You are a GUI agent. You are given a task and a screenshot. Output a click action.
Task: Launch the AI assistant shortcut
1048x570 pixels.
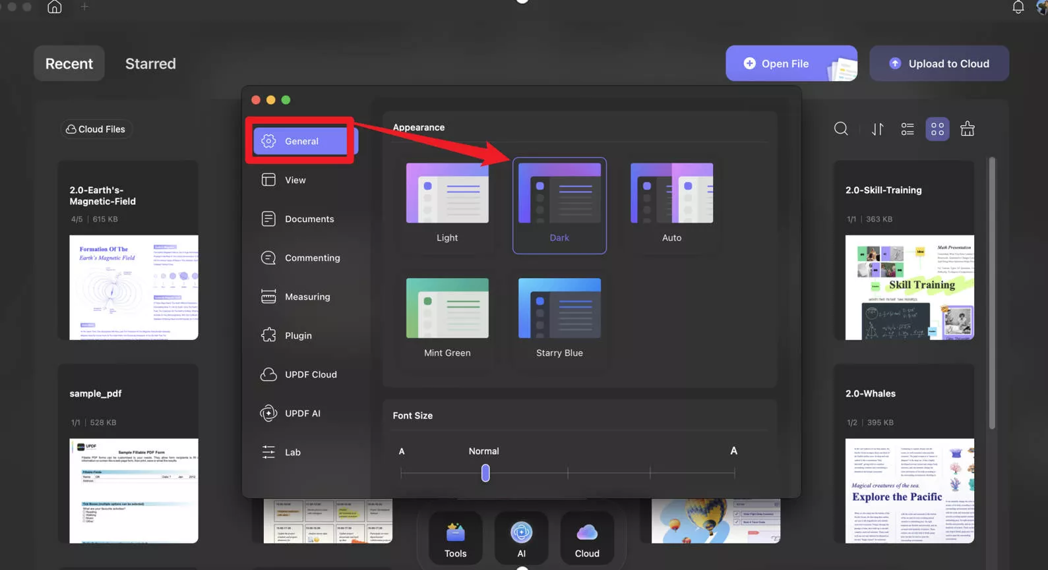[521, 539]
